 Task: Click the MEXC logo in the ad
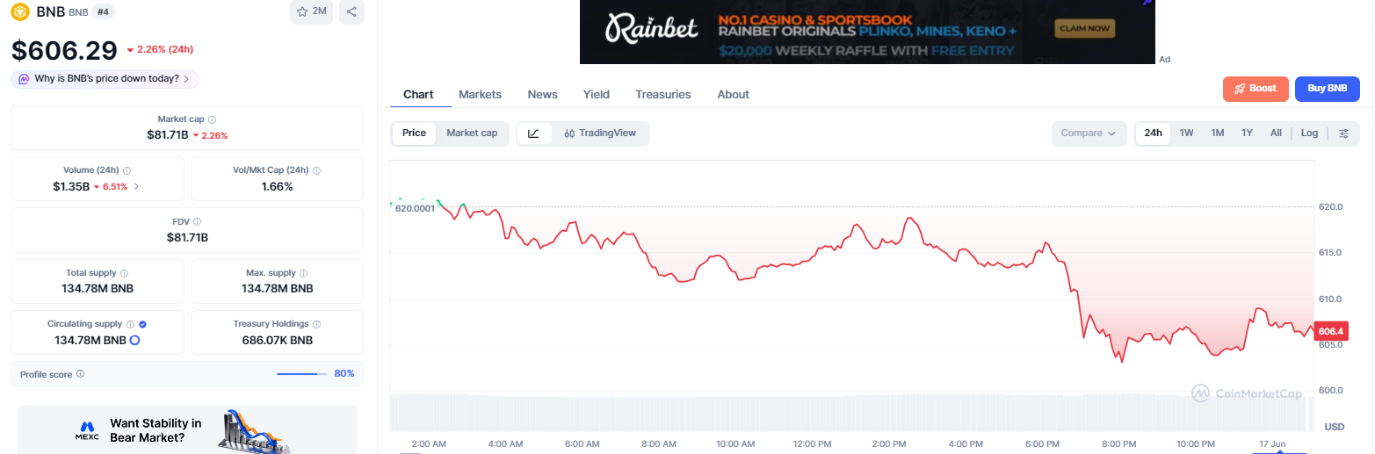coord(87,429)
